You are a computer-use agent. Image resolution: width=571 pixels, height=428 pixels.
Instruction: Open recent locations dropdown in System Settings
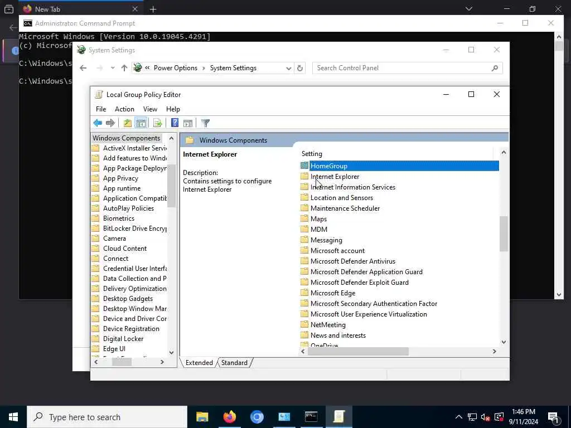click(113, 68)
